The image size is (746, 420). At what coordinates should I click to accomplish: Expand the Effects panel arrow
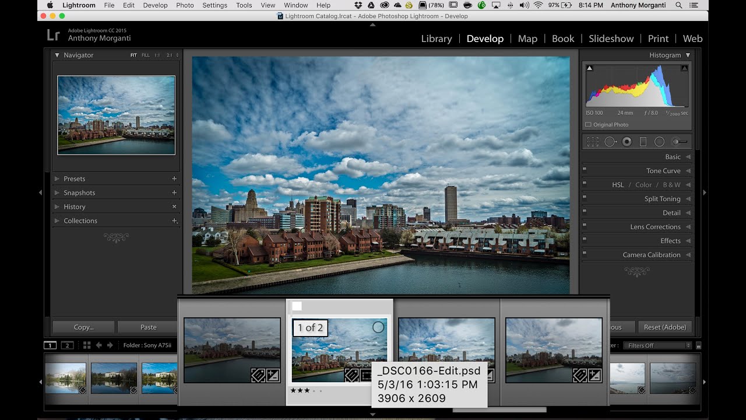688,241
